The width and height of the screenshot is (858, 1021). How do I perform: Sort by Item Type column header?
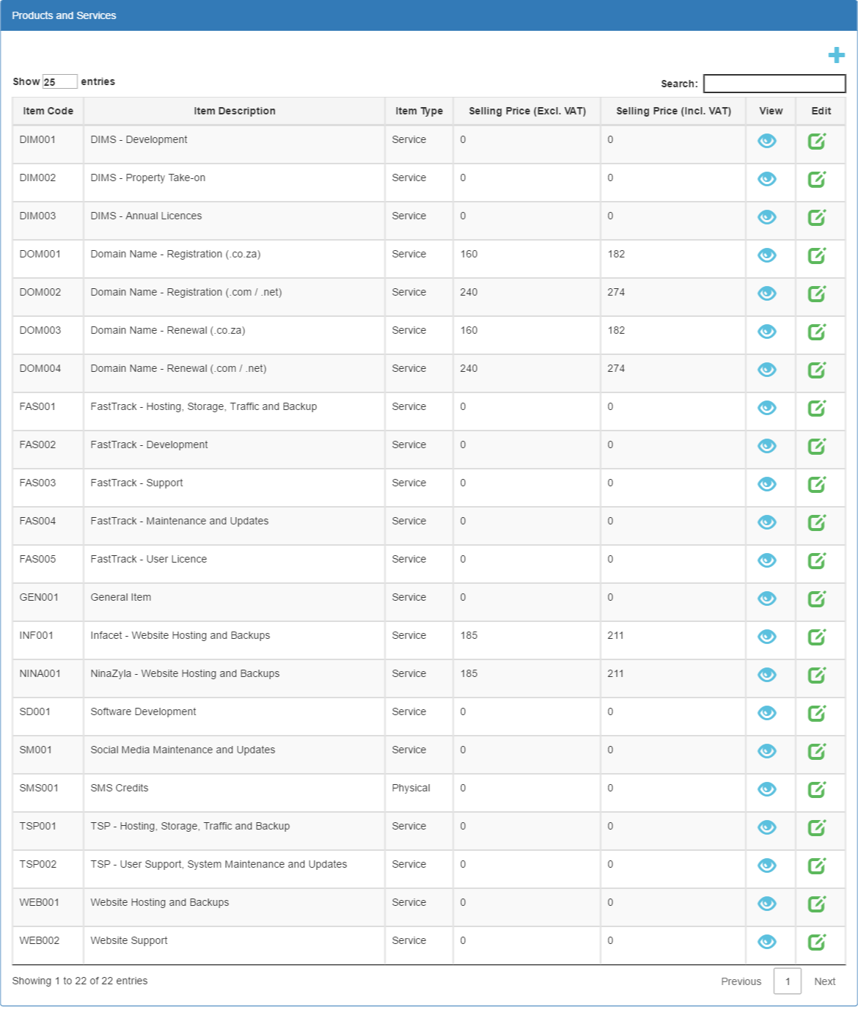419,111
